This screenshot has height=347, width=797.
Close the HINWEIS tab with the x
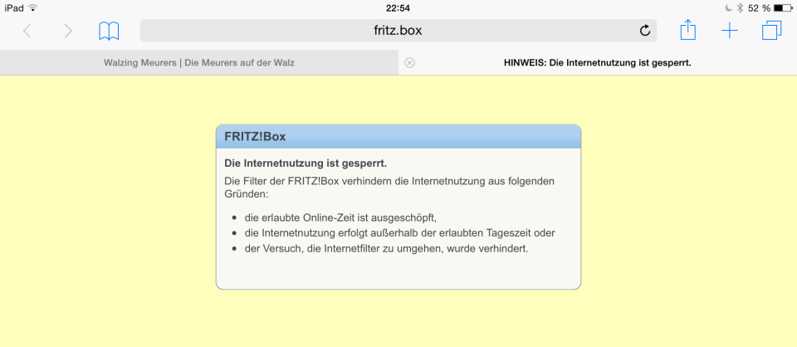click(x=409, y=62)
